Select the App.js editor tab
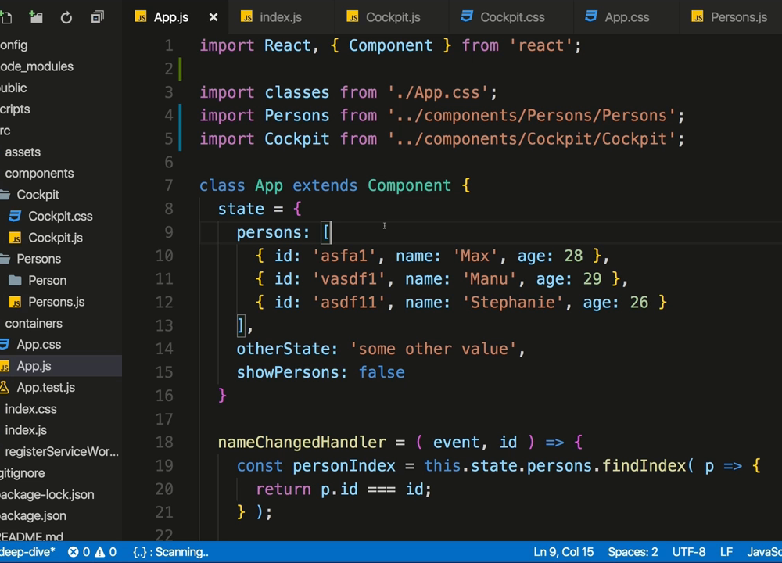Image resolution: width=782 pixels, height=563 pixels. (x=171, y=17)
